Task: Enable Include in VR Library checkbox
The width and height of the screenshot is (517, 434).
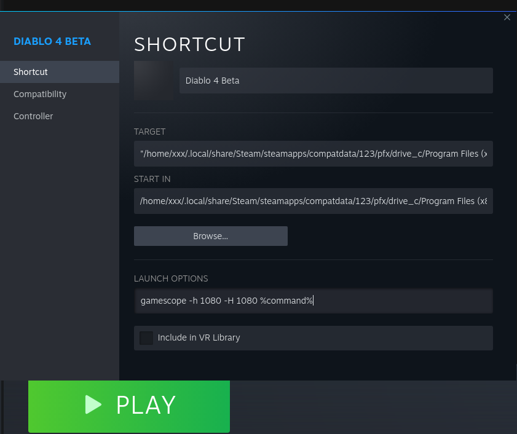Action: (146, 338)
